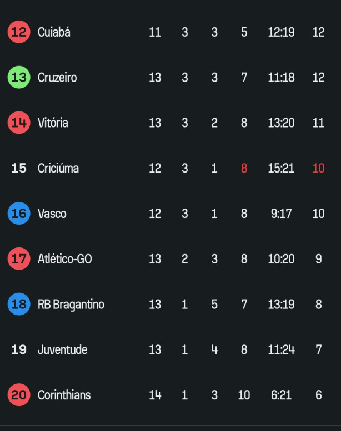The image size is (341, 431).
Task: Click Corinthians goal record 6:21
Action: 281,395
